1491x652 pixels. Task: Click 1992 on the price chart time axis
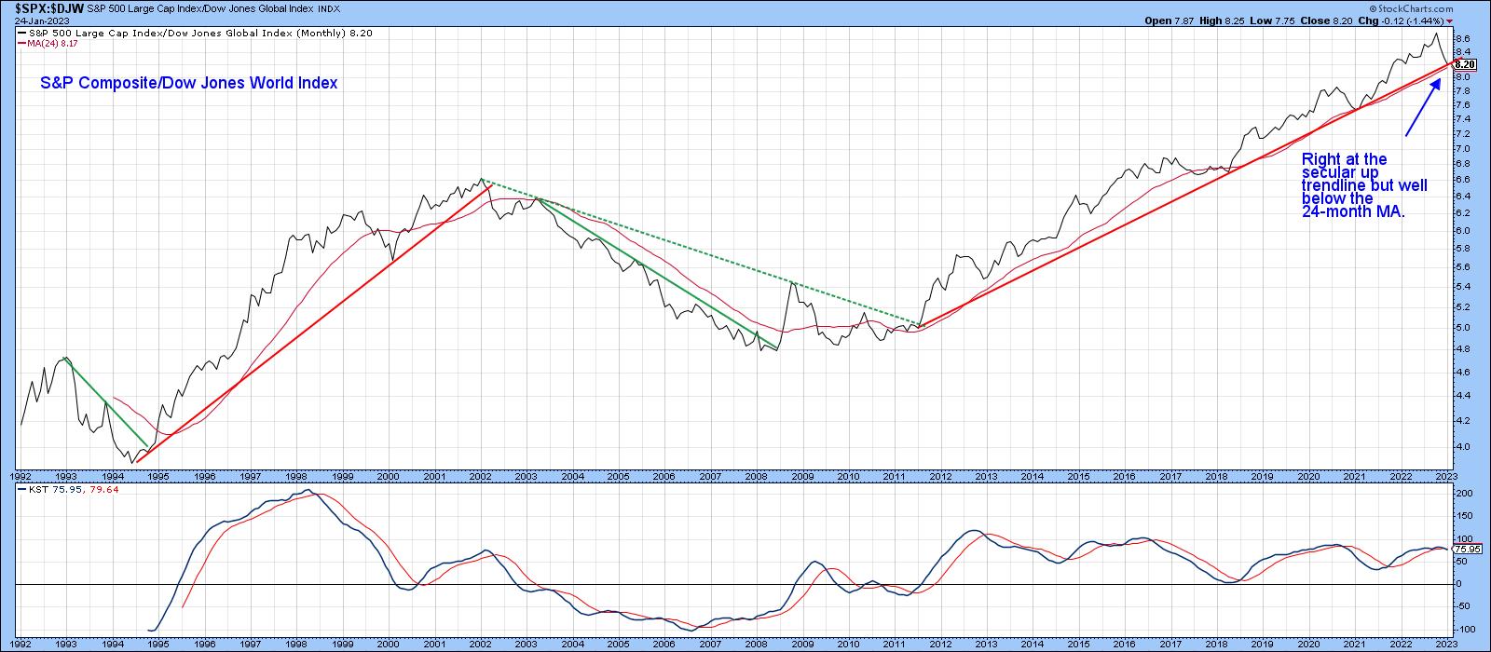click(21, 476)
